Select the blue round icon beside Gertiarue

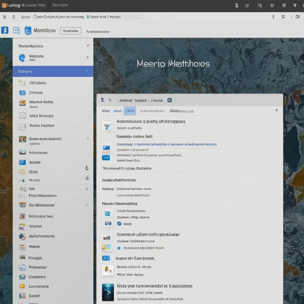pos(22,93)
